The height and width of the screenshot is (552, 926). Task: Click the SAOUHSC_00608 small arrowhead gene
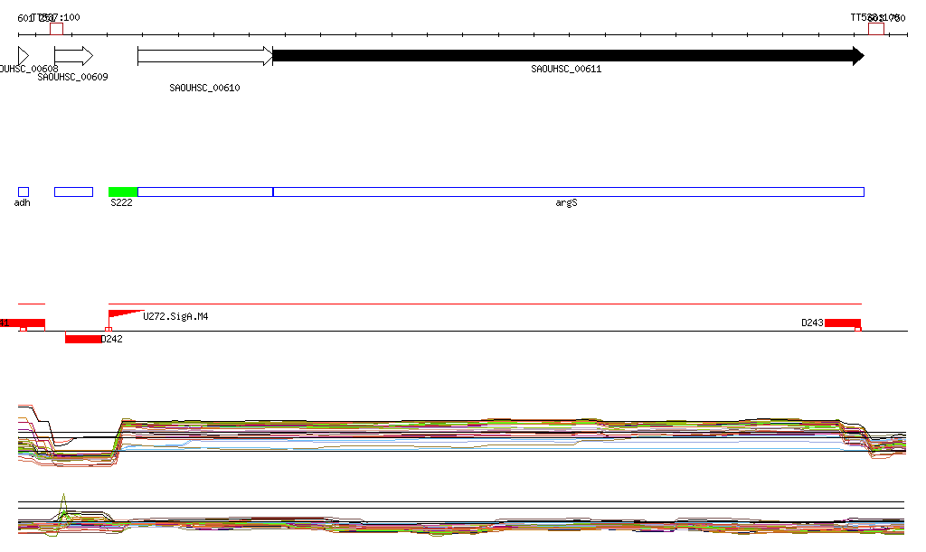coord(23,56)
